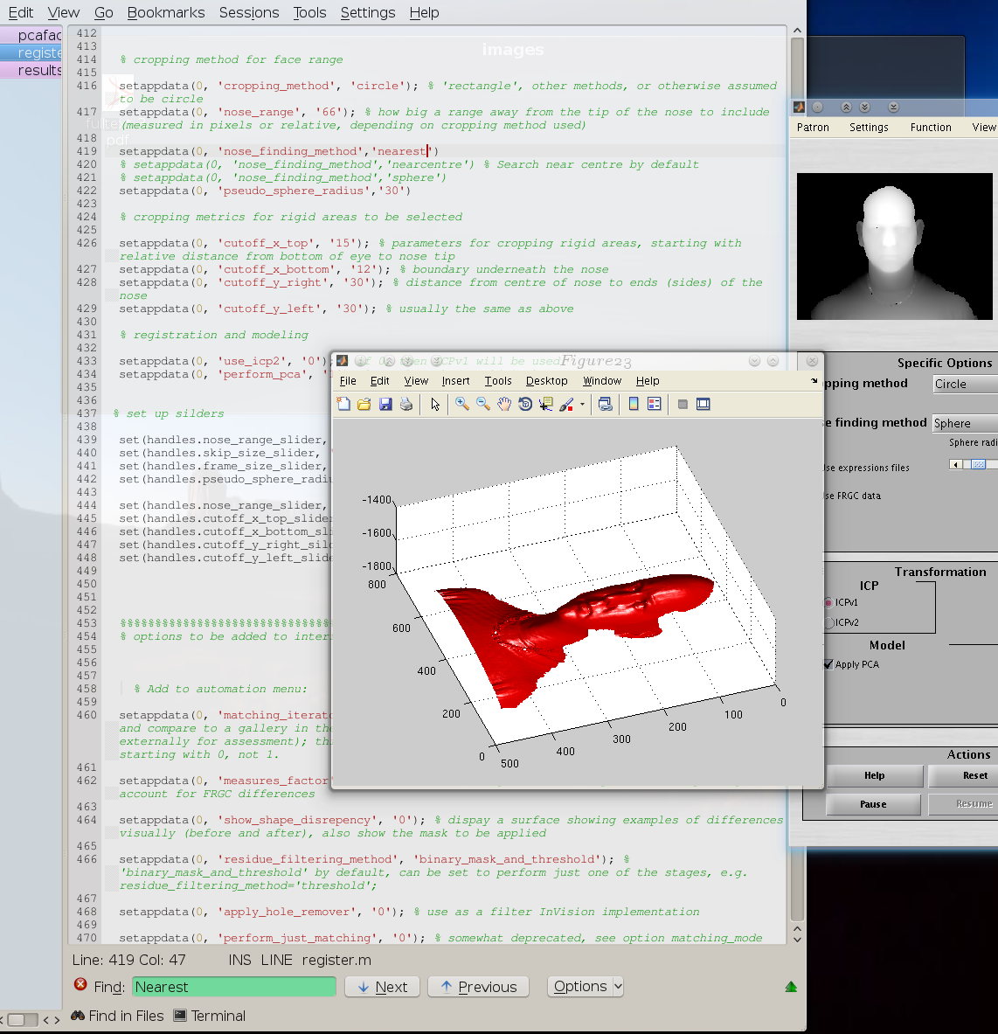Select the Rotate 3D tool in Figure23
This screenshot has width=998, height=1034.
[523, 404]
